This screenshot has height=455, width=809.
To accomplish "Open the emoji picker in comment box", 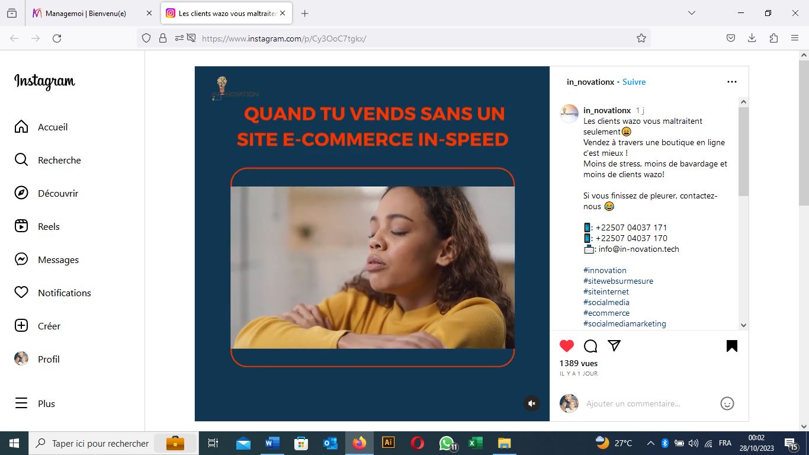I will (727, 403).
